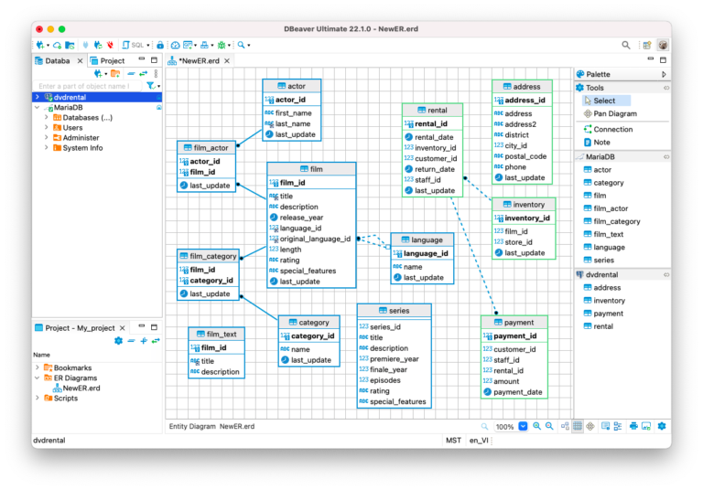Click the create folder icon in navigator
The width and height of the screenshot is (703, 490).
(115, 73)
